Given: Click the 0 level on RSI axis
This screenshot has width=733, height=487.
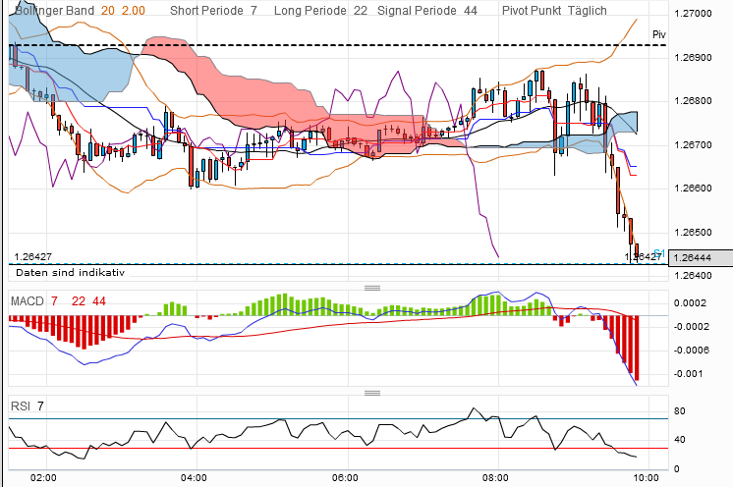Looking at the screenshot, I should point(676,468).
